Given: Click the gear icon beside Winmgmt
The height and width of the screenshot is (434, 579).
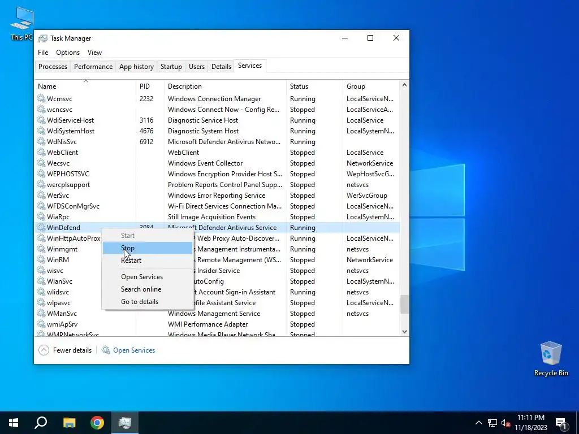Looking at the screenshot, I should coord(41,249).
